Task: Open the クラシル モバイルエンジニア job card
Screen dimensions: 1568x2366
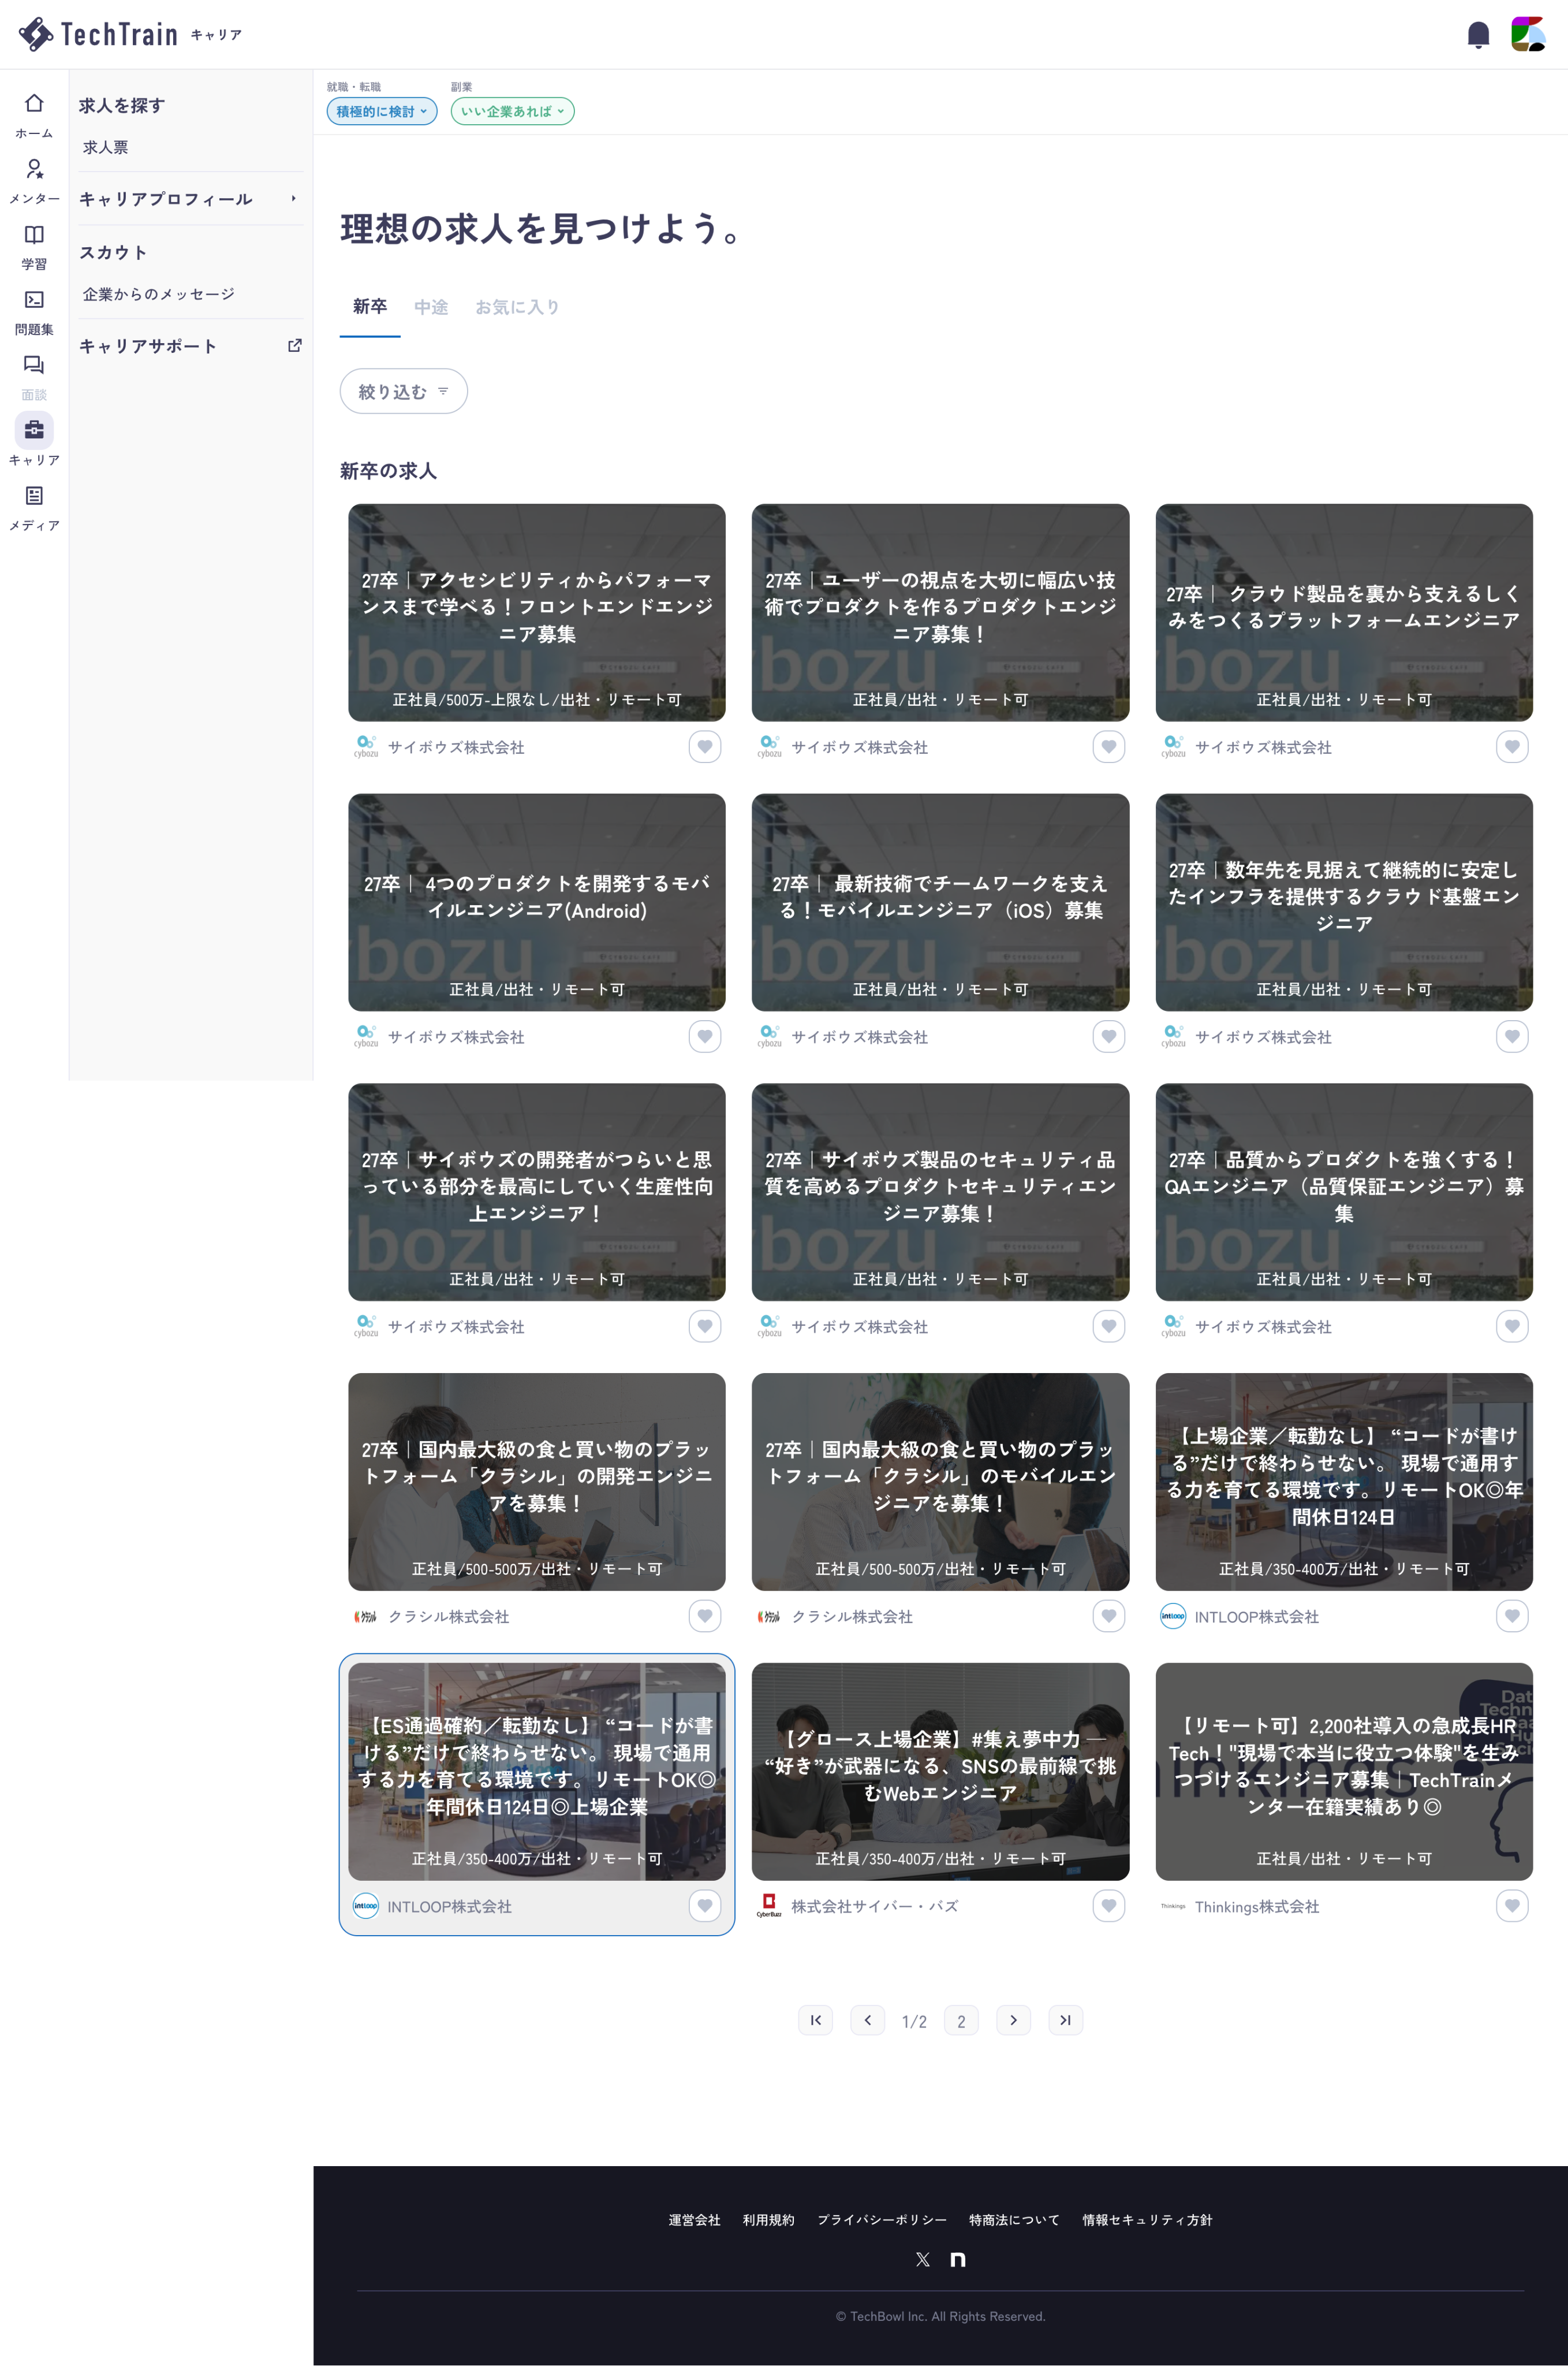Action: [x=940, y=1480]
